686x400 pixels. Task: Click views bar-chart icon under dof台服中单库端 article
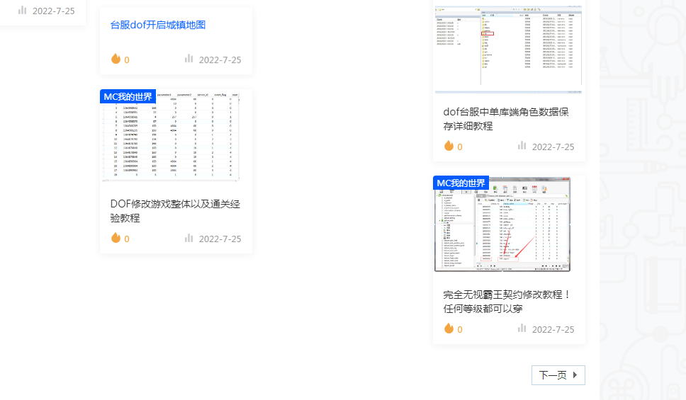[522, 146]
